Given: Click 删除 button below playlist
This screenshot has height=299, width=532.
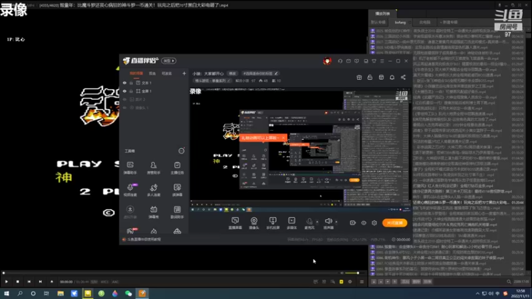Looking at the screenshot, I should point(416,282).
